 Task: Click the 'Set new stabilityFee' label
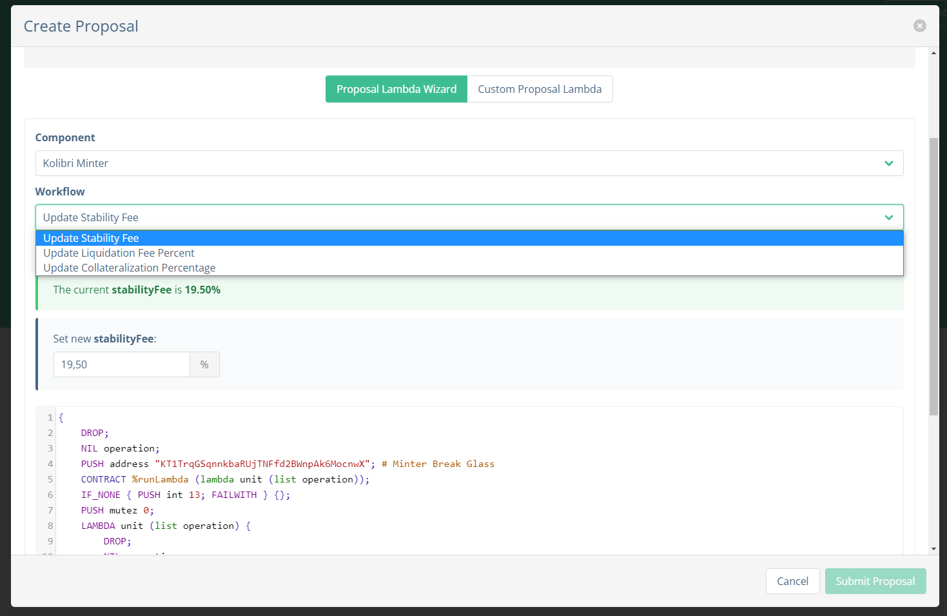tap(104, 339)
